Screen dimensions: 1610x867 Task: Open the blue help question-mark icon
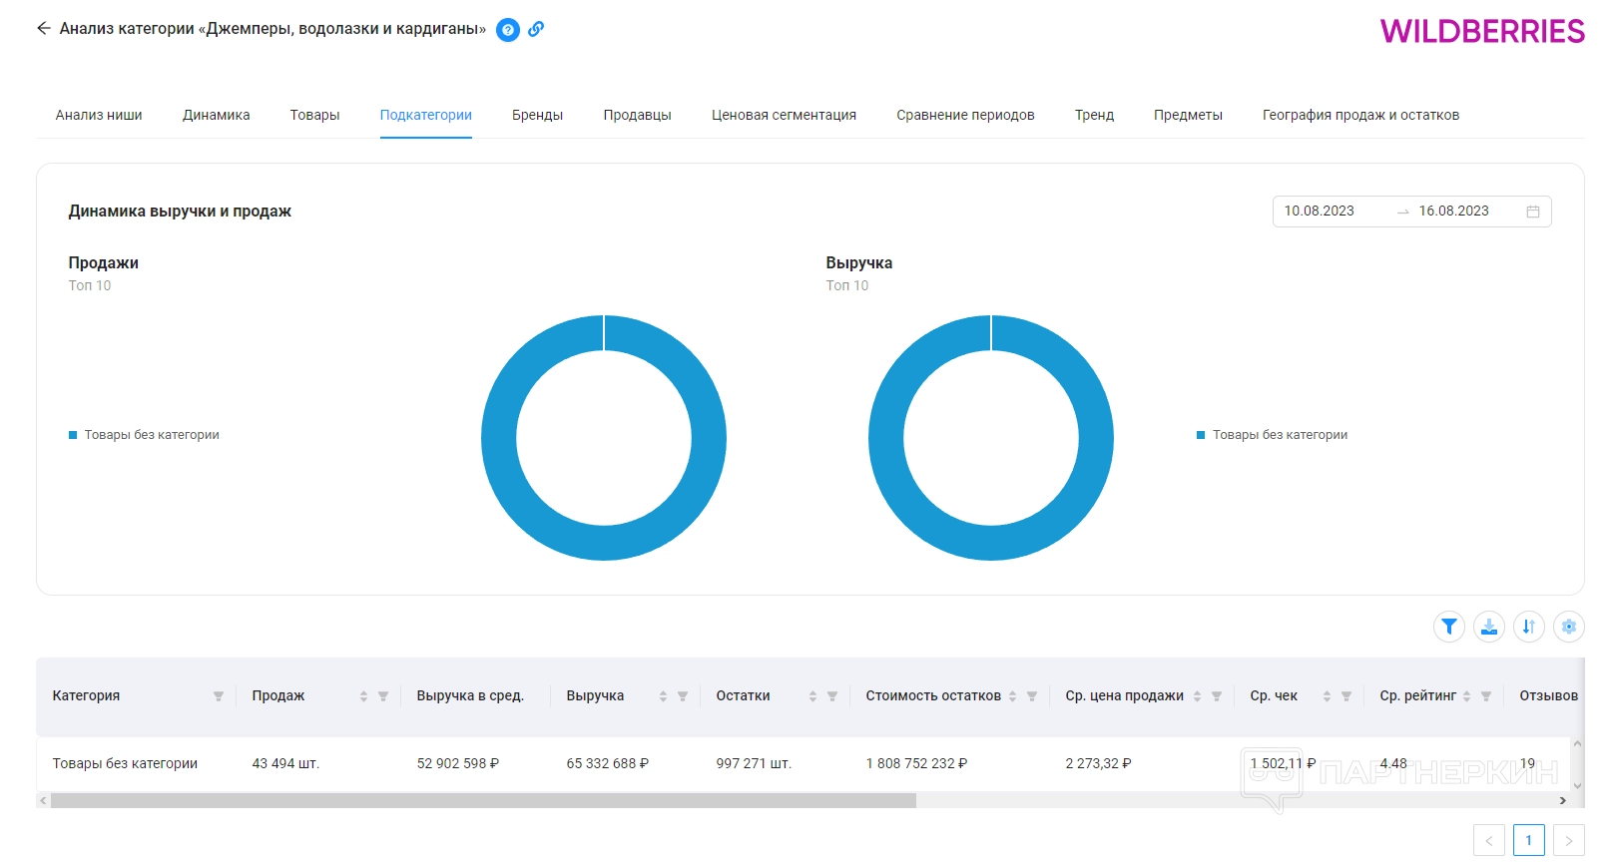508,30
